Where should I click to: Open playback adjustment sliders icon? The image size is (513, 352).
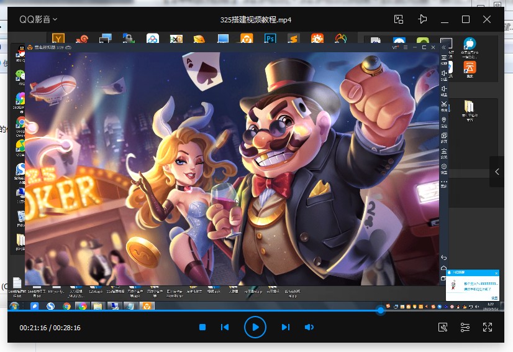(465, 327)
